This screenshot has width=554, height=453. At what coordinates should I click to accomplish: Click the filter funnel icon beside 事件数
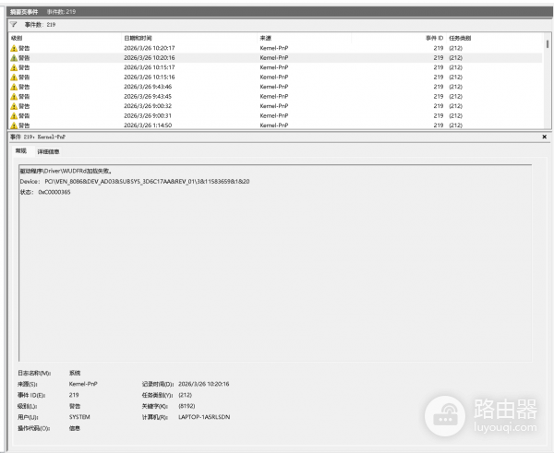tap(14, 24)
